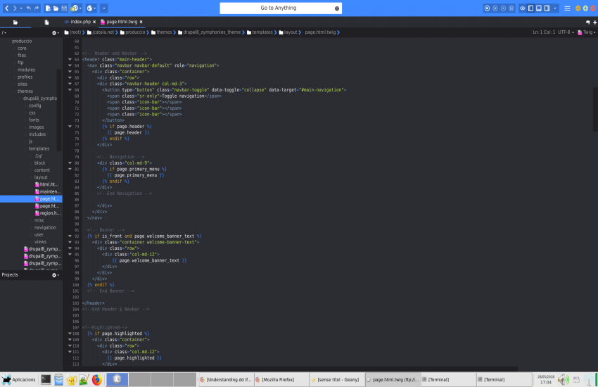Select the navigation folder in tree
Viewport: 598px width, 387px height.
click(45, 227)
